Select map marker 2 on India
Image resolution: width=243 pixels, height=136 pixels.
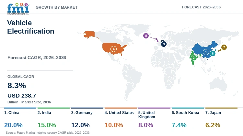(193, 58)
